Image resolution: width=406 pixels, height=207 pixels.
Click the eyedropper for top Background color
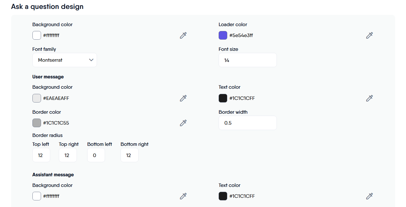pos(183,36)
